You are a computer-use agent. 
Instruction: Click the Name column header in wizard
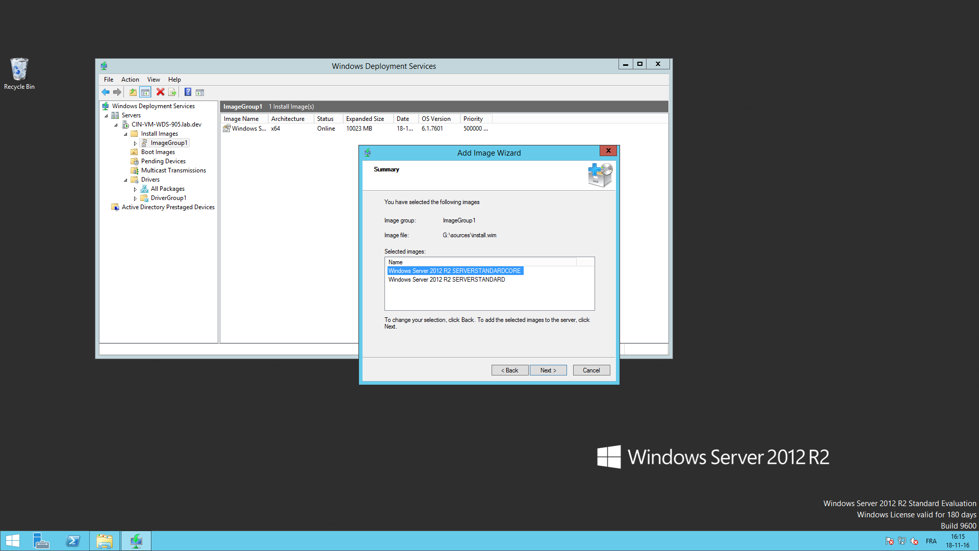pos(482,262)
